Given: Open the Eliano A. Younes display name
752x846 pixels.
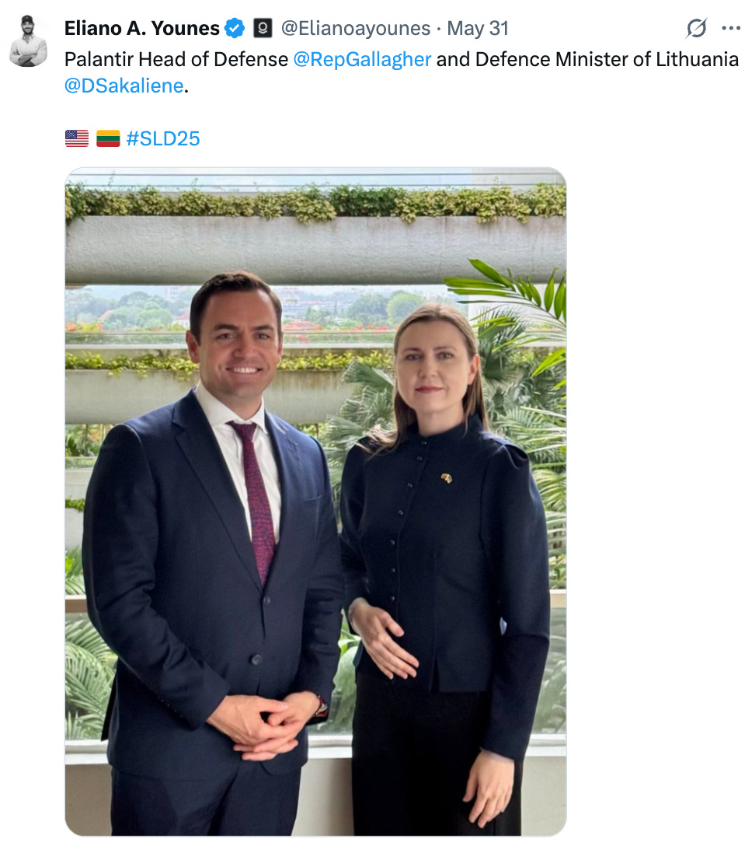Looking at the screenshot, I should pyautogui.click(x=141, y=28).
